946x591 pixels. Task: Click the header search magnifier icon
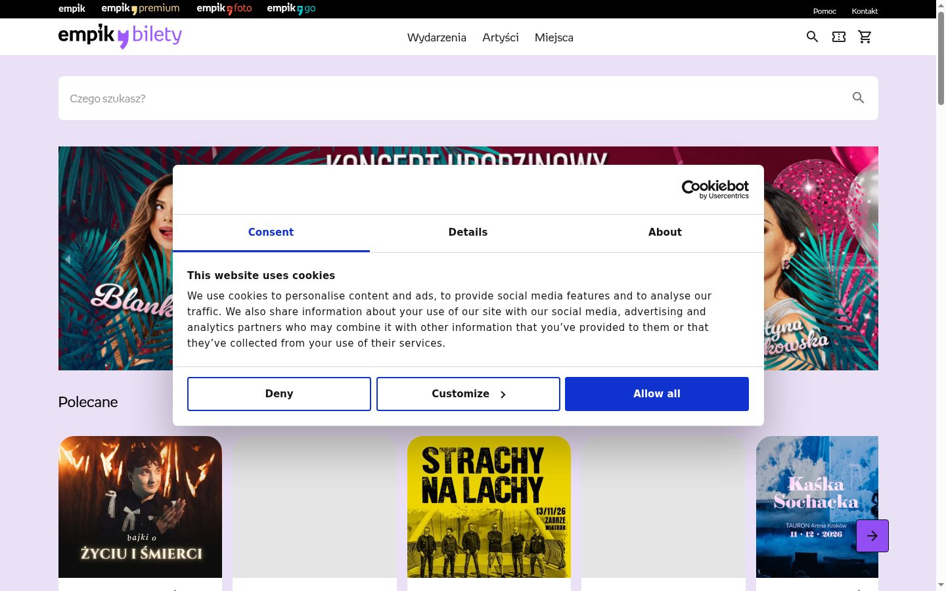tap(813, 37)
